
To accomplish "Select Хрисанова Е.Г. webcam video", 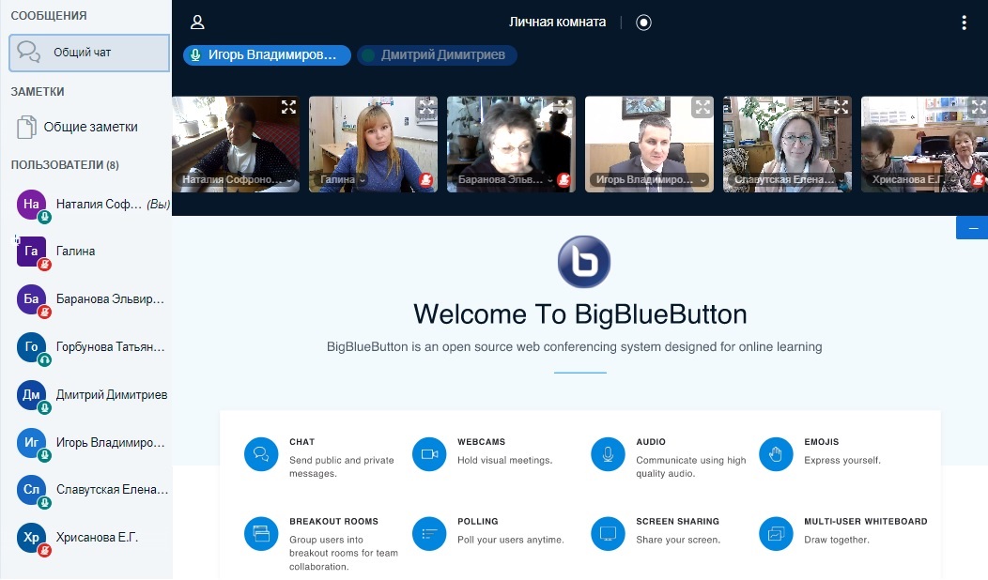I will pyautogui.click(x=924, y=145).
